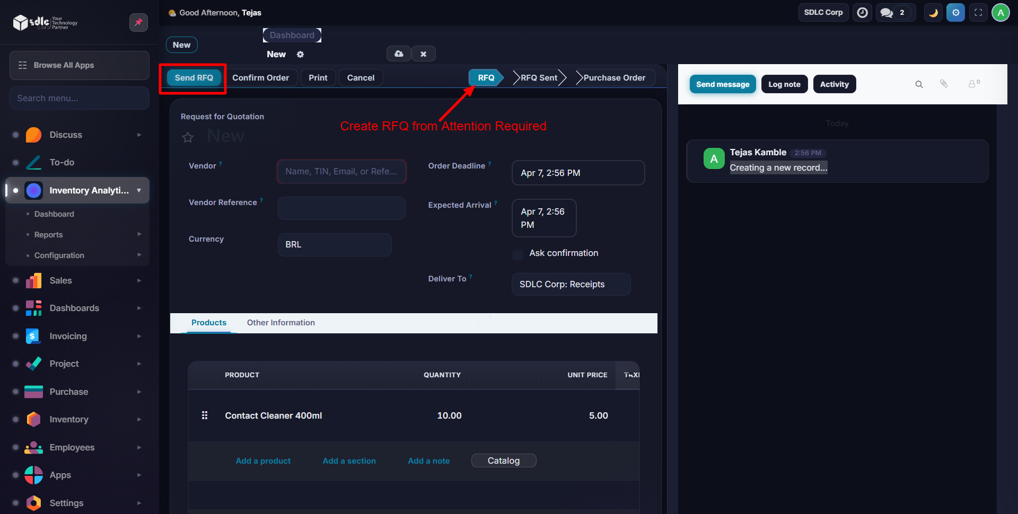Click the cloud save icon

(399, 54)
